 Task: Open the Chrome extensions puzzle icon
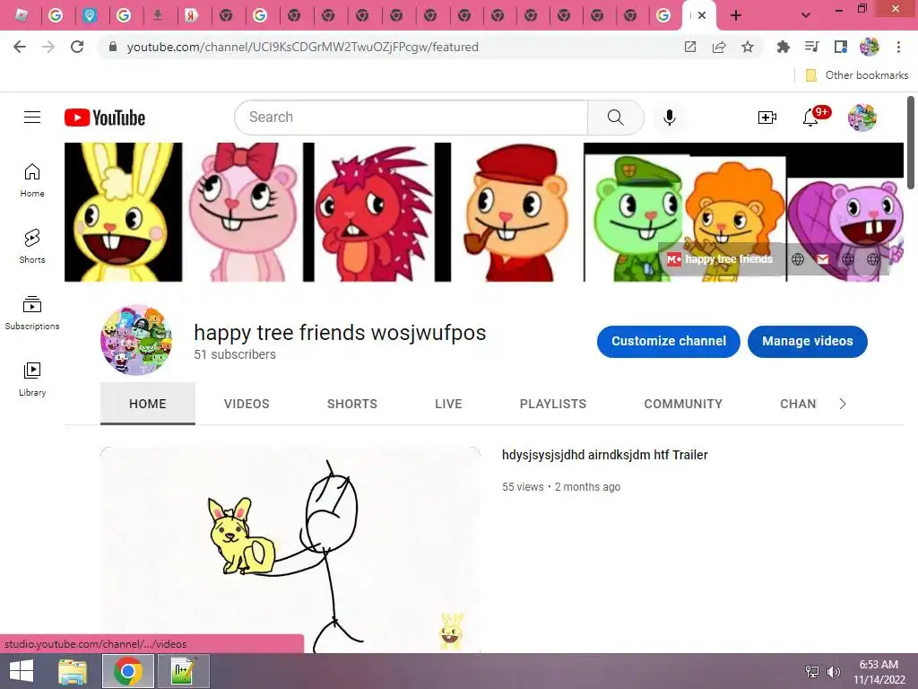(x=783, y=47)
